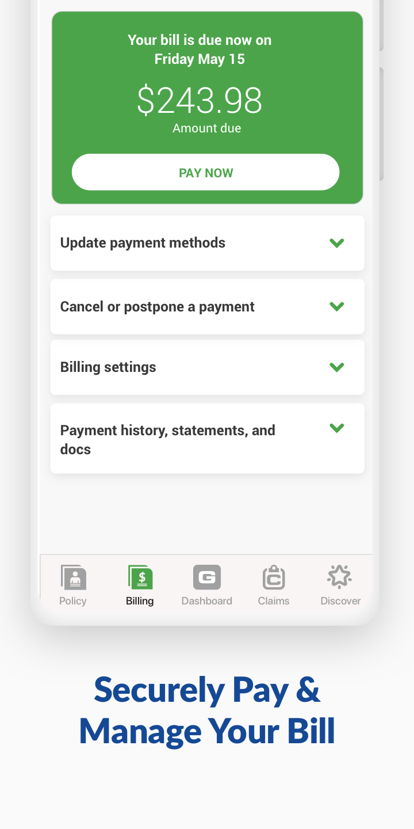Select the 'Update payment methods' row title

tap(143, 243)
